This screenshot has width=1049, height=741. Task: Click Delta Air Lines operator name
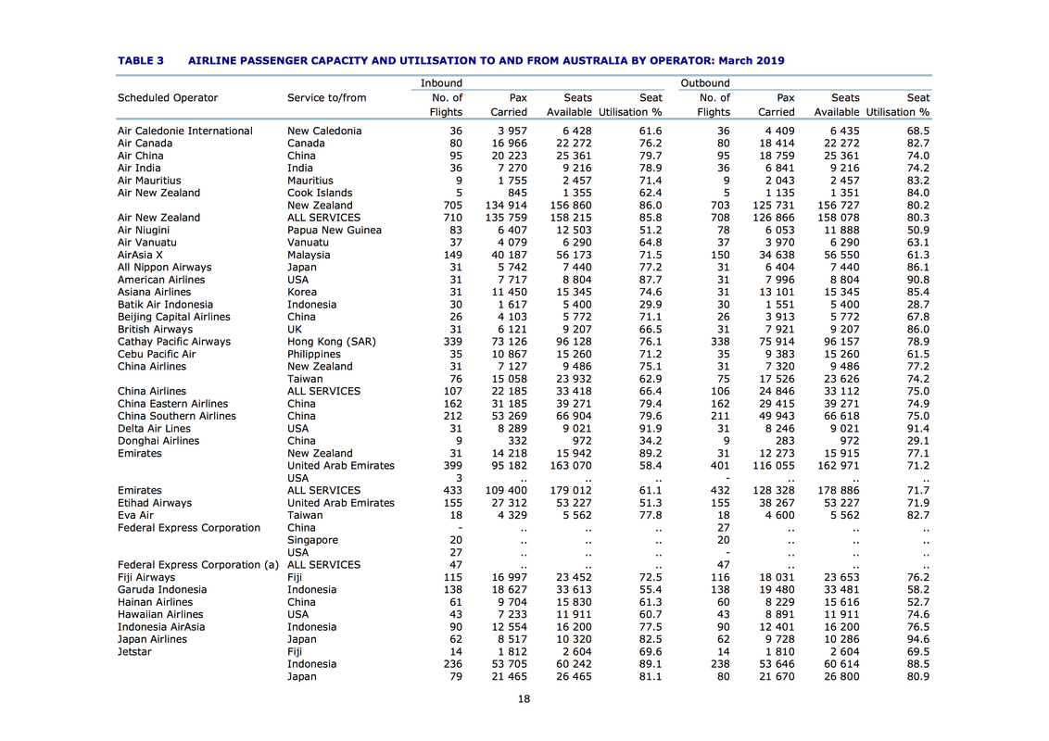(154, 429)
